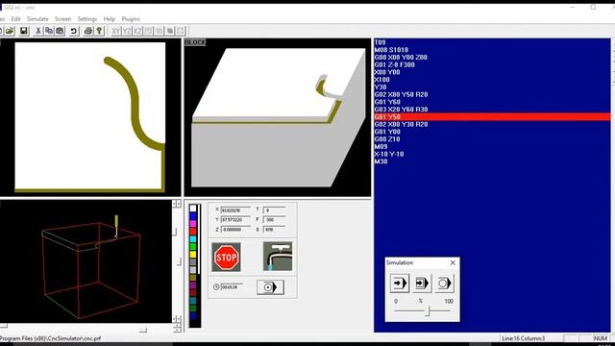This screenshot has width=615, height=346.
Task: Close the Simulation dialog
Action: [453, 262]
